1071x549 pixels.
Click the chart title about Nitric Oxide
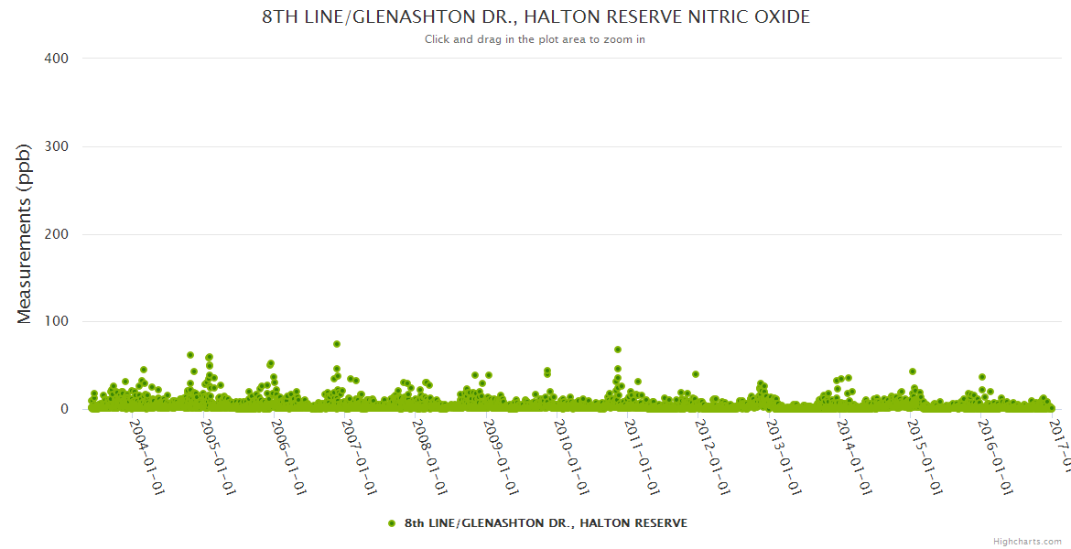pyautogui.click(x=535, y=17)
